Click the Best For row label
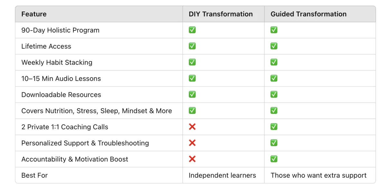This screenshot has height=195, width=386. tap(34, 175)
